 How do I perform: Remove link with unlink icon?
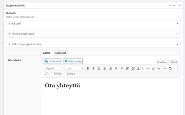click(x=133, y=68)
